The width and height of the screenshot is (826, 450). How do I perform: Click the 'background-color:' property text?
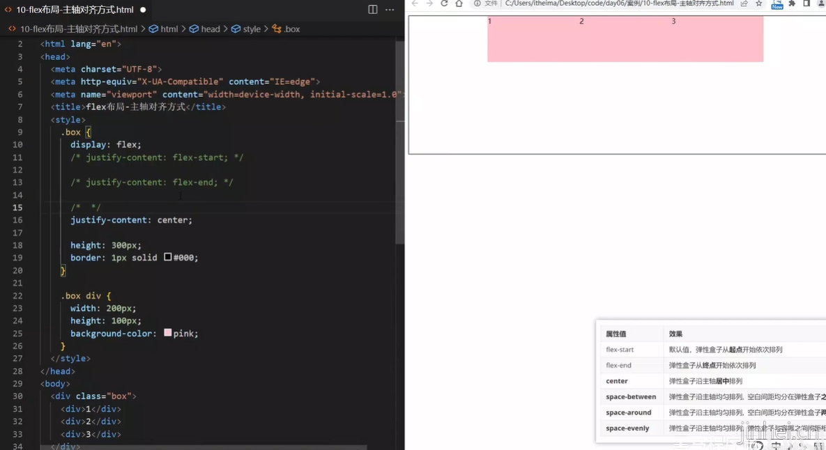pyautogui.click(x=113, y=333)
